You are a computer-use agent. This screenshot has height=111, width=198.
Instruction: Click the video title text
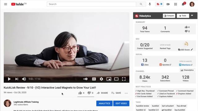50,88
